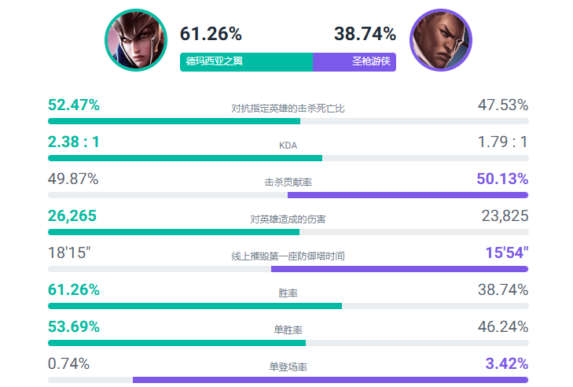Viewport: 573px width, 387px height.
Task: Select the 3.42% pick rate value
Action: click(503, 363)
